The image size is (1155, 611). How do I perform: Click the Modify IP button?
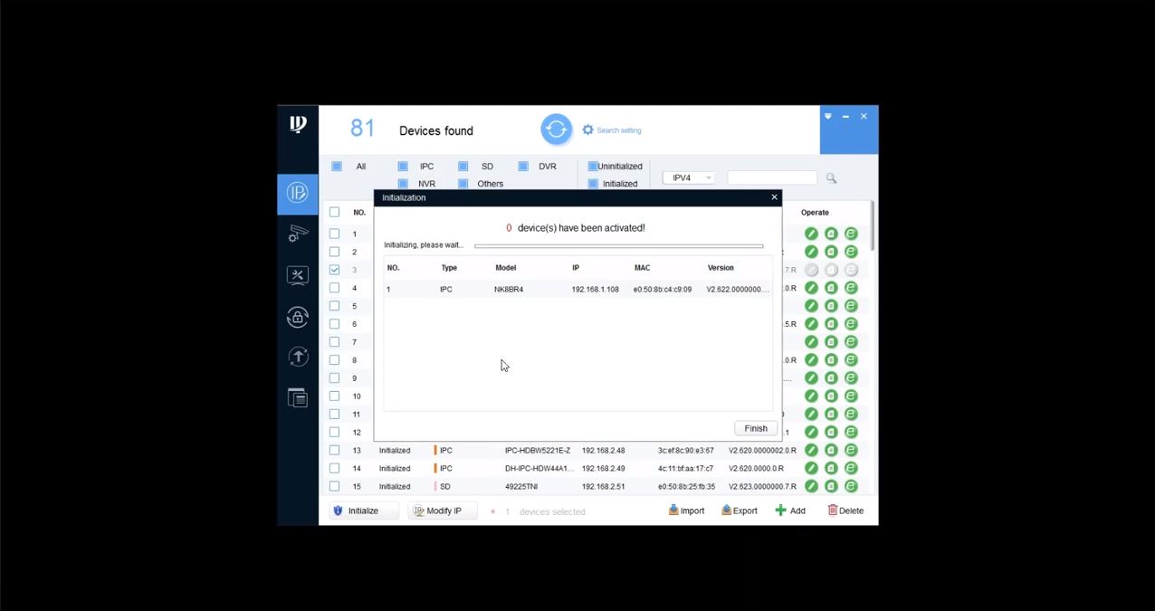443,511
